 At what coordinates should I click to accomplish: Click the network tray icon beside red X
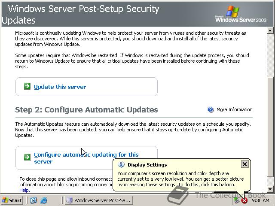[237, 200]
